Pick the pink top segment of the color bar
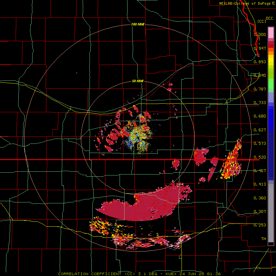Screen dimensions: 276x276 pos(271,33)
